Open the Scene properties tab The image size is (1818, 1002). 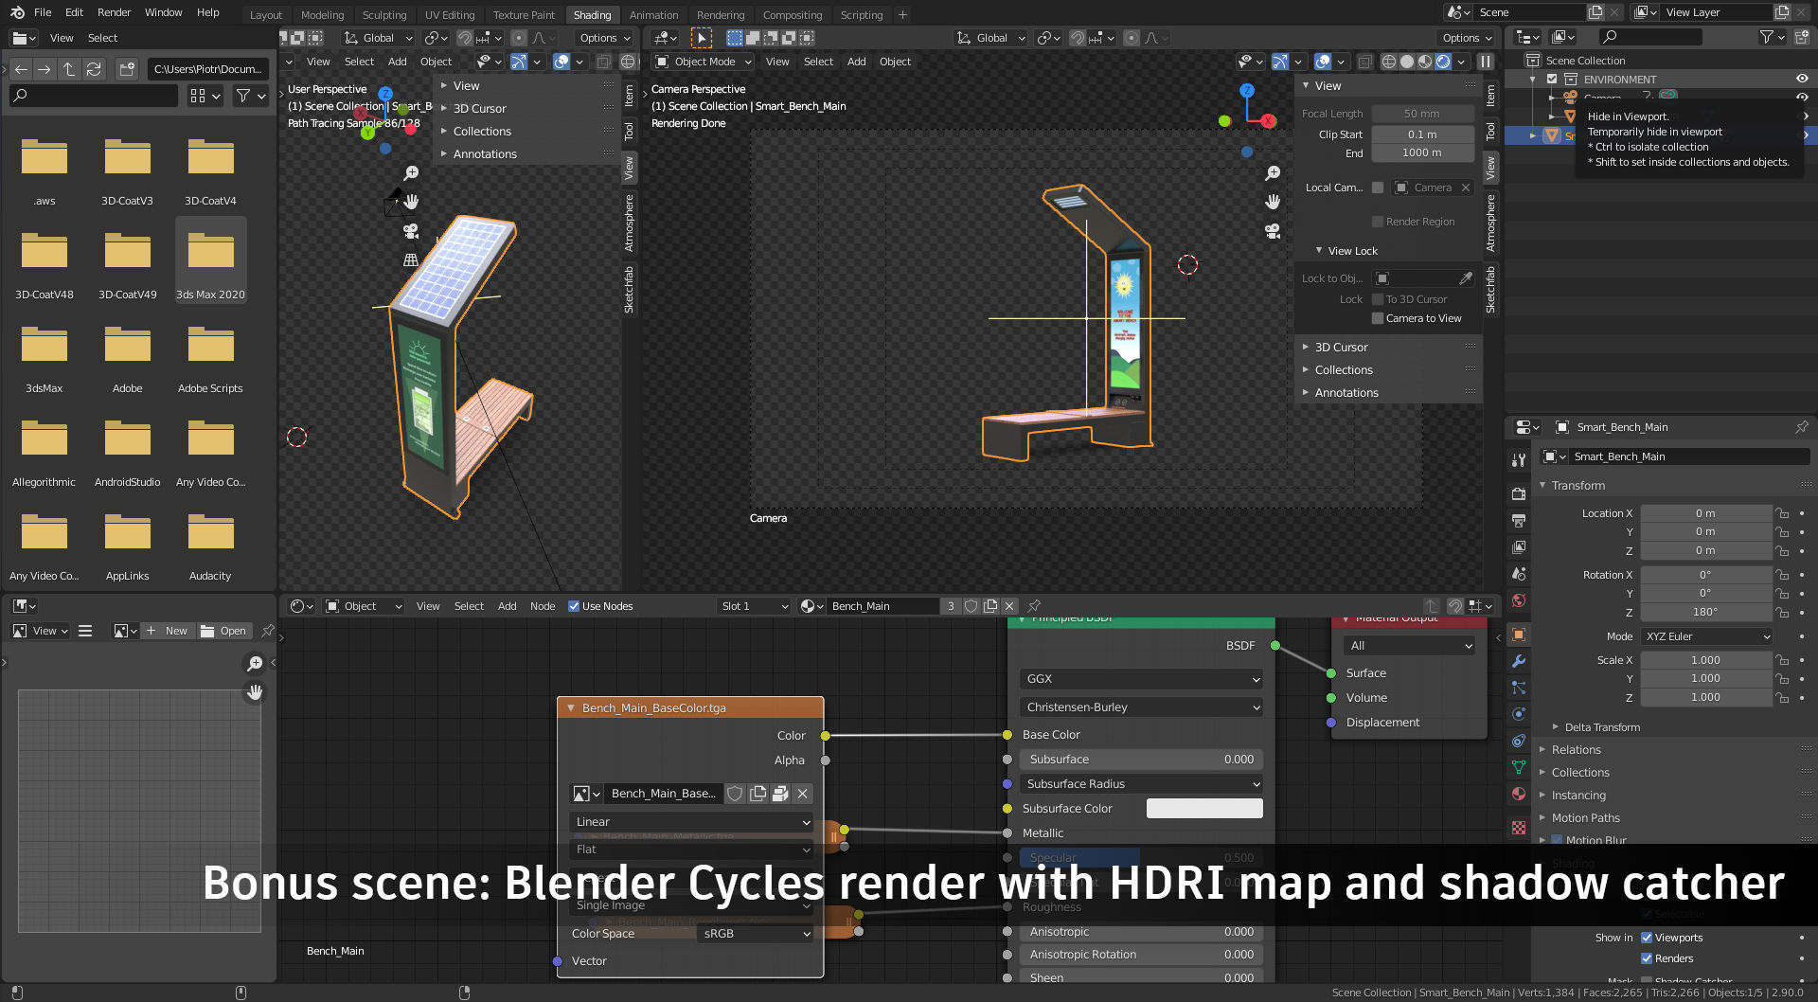[x=1519, y=574]
